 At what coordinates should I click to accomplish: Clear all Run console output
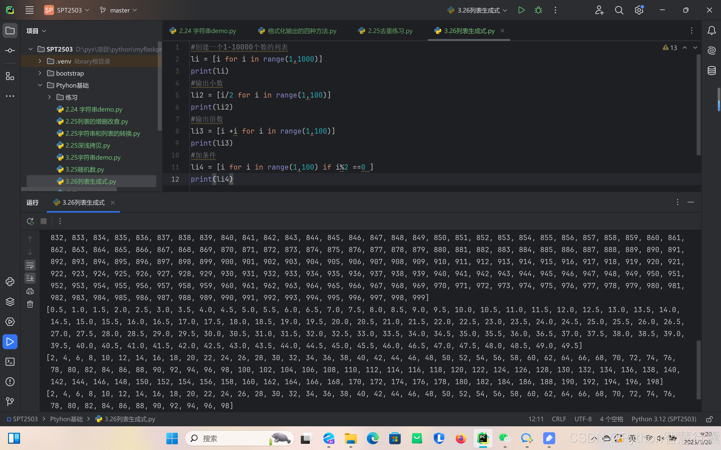click(x=30, y=304)
